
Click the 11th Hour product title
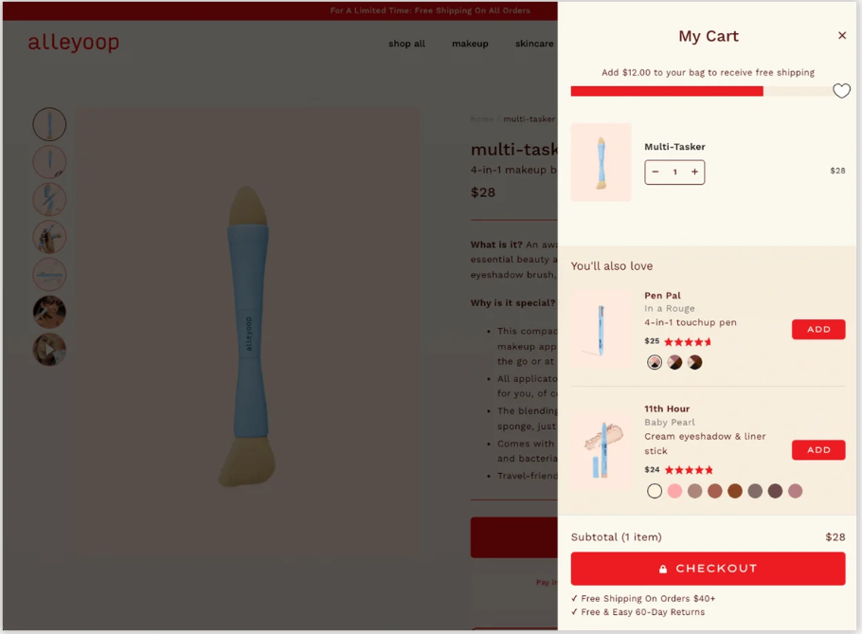coord(667,408)
